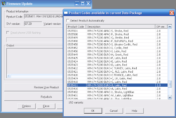
Task: Click Restore User Product button
Action: coord(34,87)
